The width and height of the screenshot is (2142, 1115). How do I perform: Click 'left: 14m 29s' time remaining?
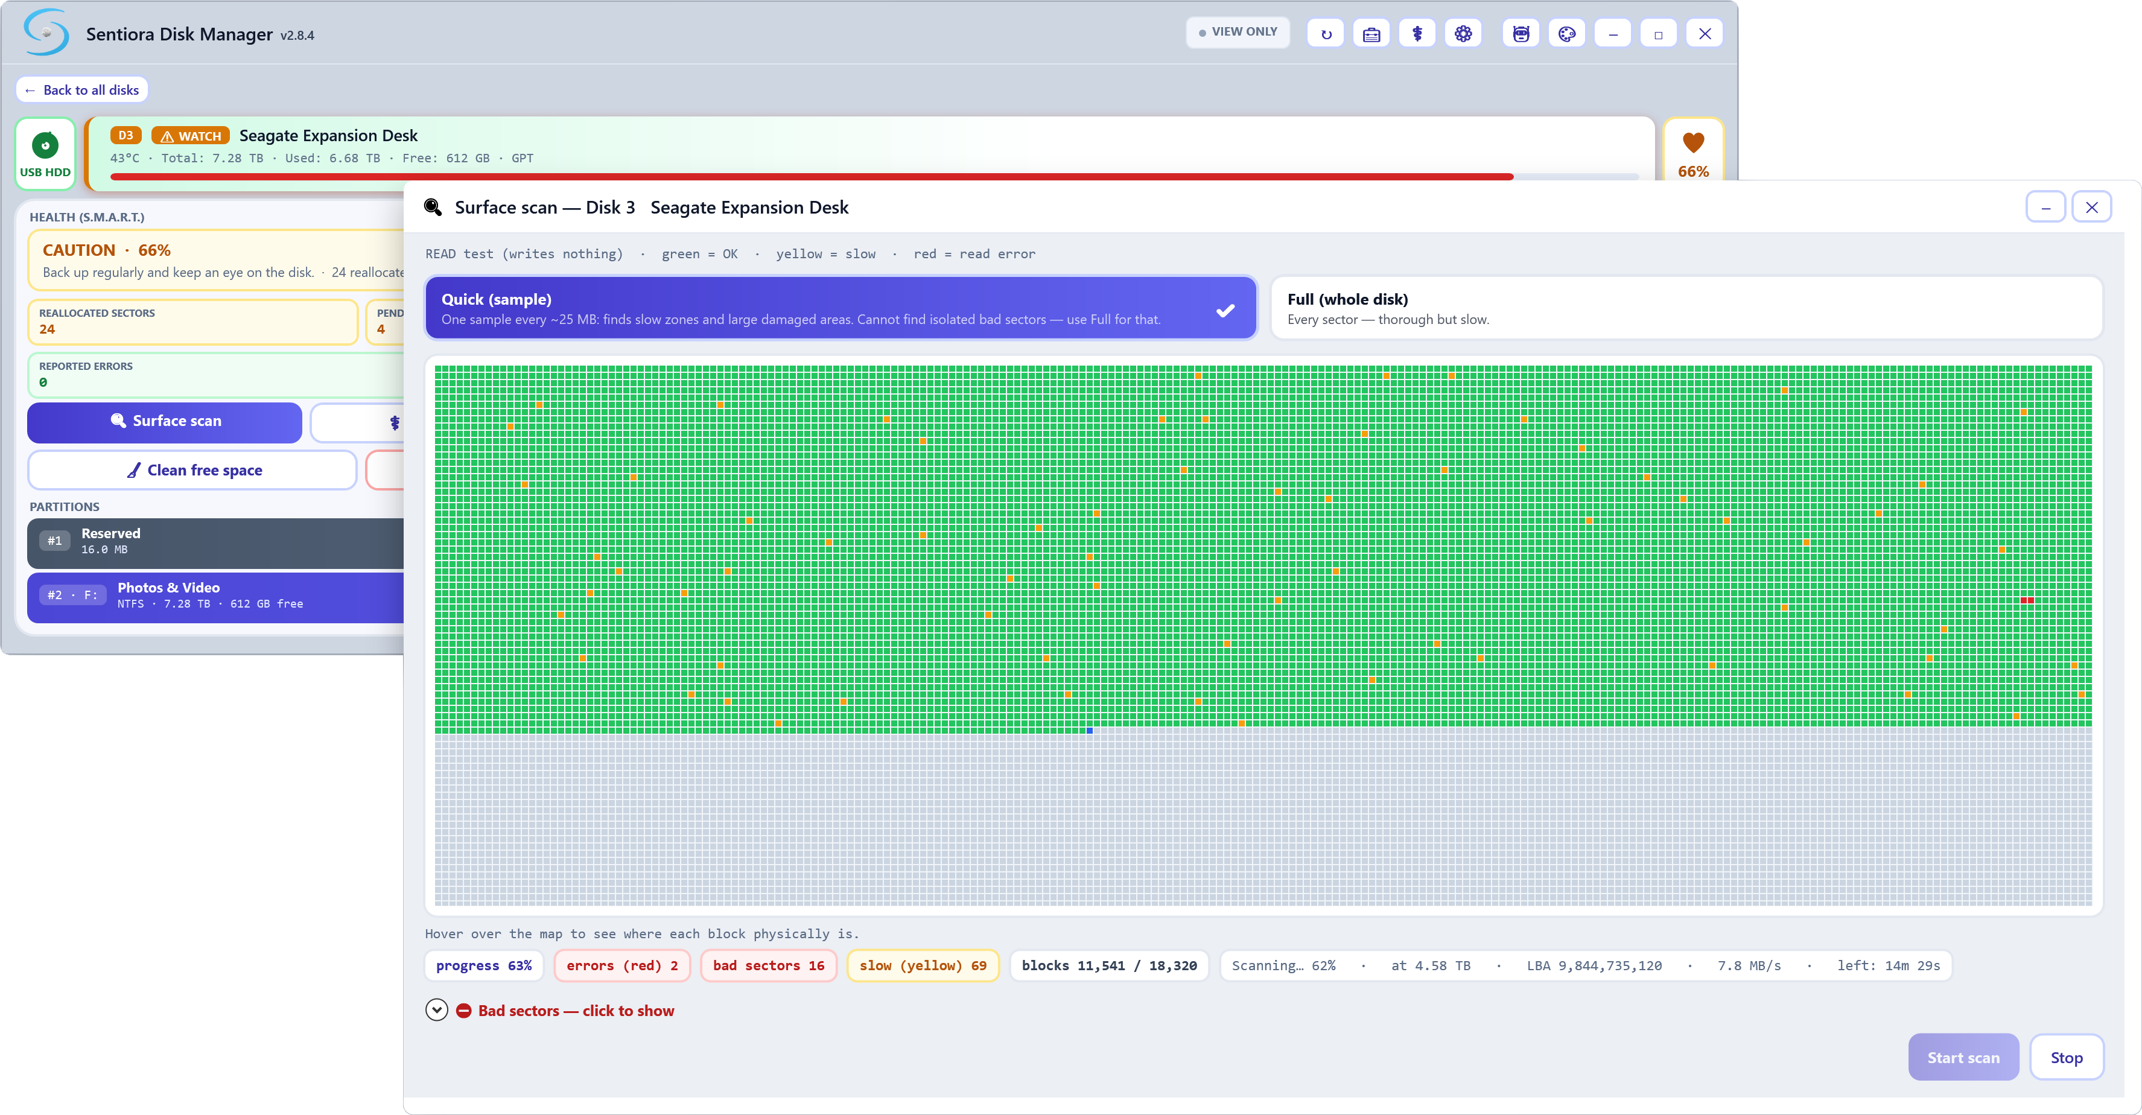1889,965
